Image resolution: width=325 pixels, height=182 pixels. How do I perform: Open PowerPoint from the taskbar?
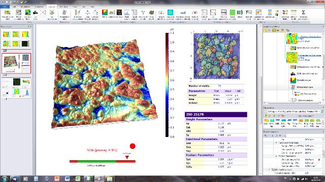point(57,178)
